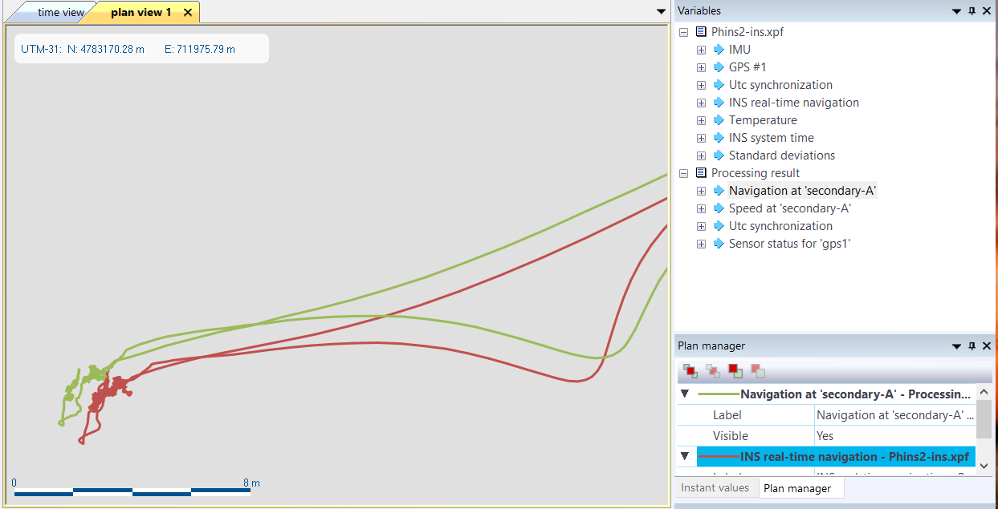The height and width of the screenshot is (509, 998).
Task: Expand the GPS #1 tree node
Action: (702, 67)
